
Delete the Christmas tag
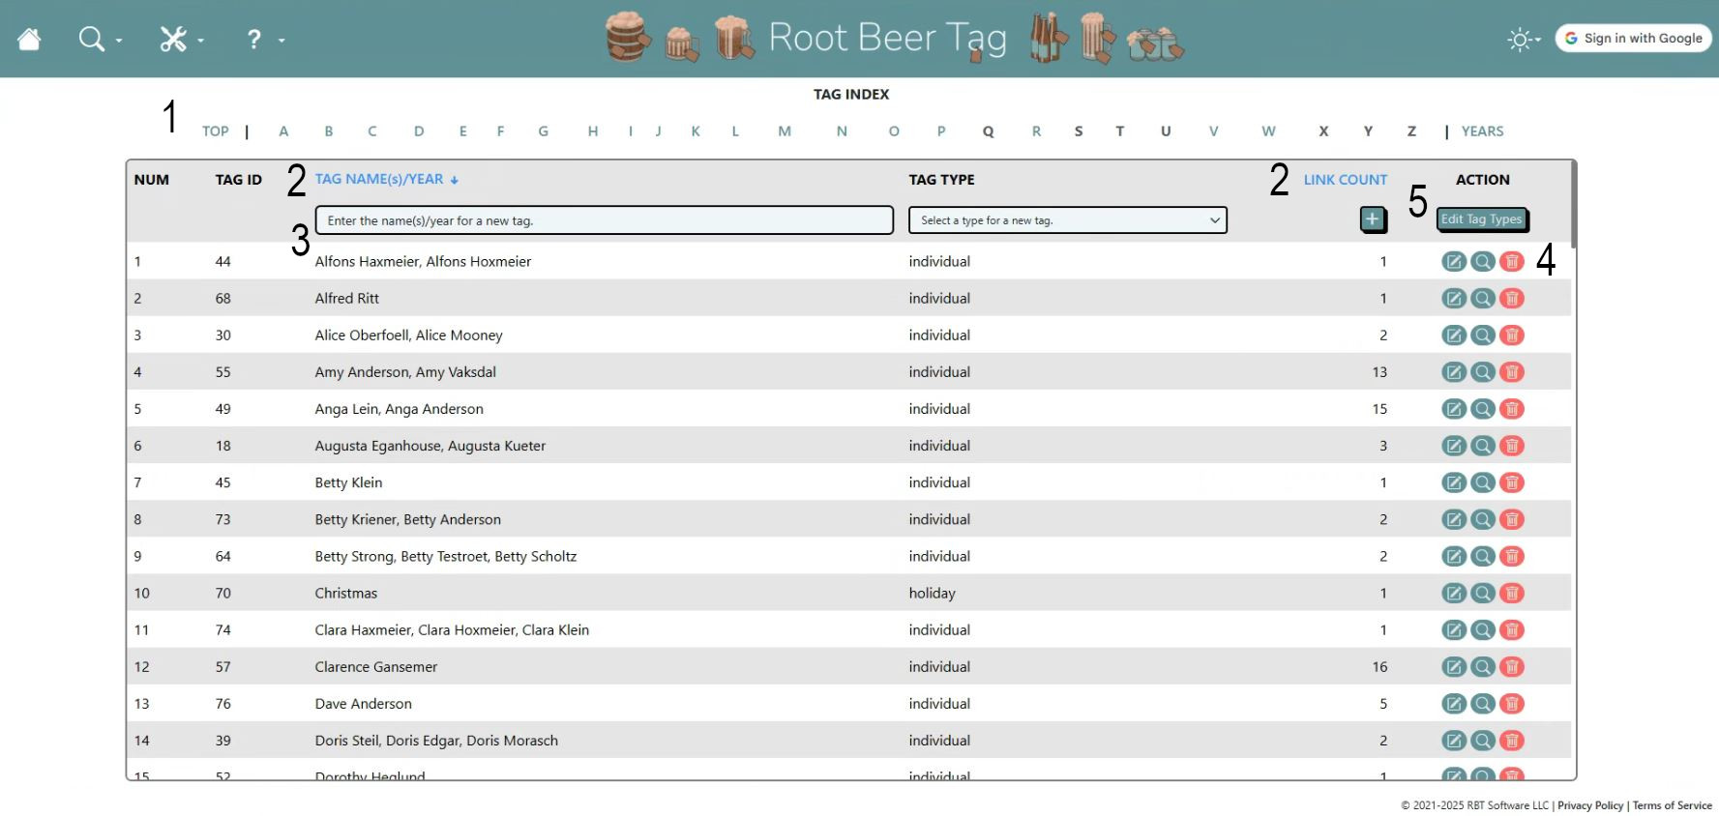coord(1511,593)
